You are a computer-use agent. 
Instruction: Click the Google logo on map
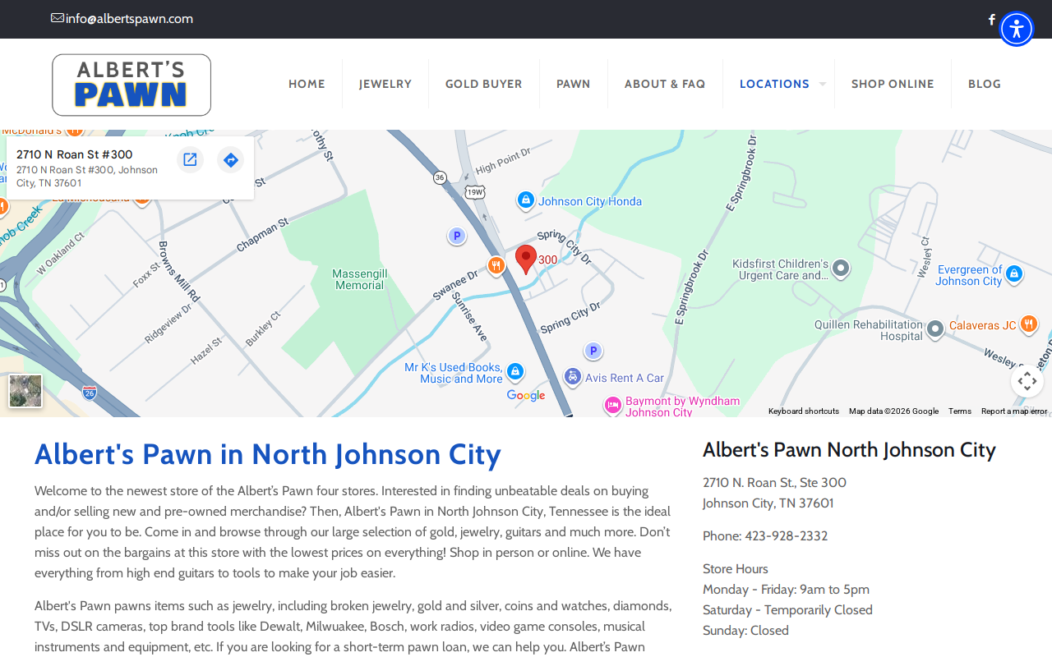(526, 396)
